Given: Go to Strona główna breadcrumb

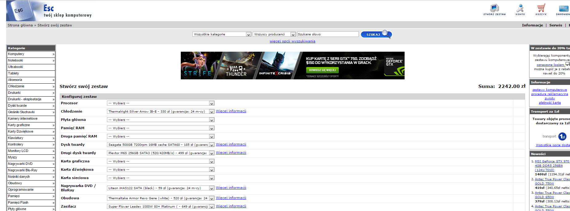Looking at the screenshot, I should 20,25.
